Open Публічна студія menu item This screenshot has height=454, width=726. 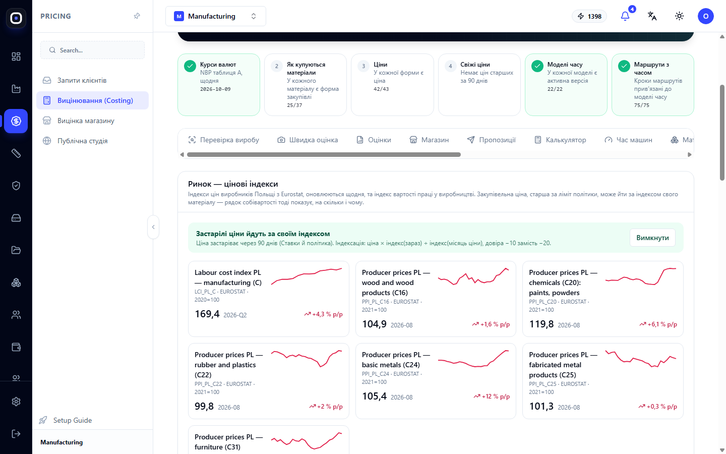92,141
